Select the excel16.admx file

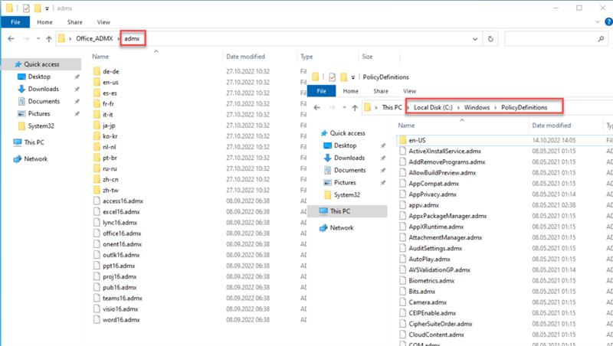point(121,212)
